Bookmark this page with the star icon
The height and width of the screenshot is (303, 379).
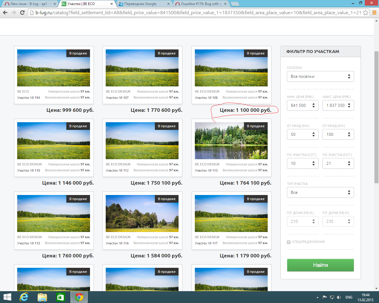click(x=366, y=12)
